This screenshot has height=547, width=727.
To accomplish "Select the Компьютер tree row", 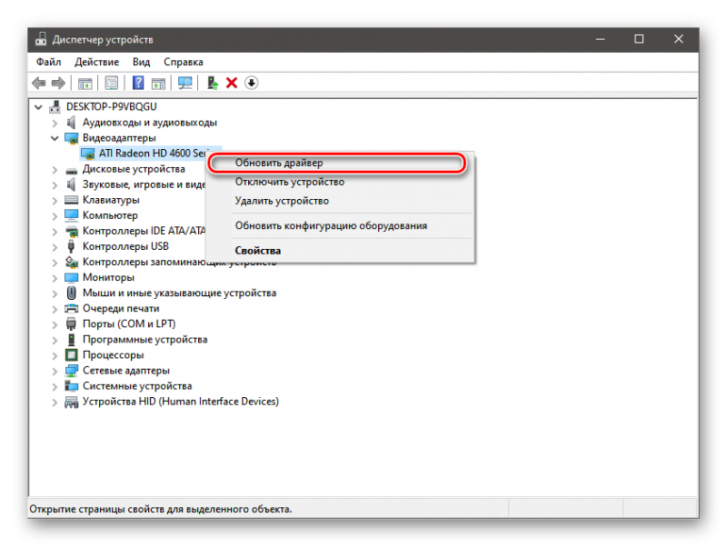I will (x=110, y=215).
